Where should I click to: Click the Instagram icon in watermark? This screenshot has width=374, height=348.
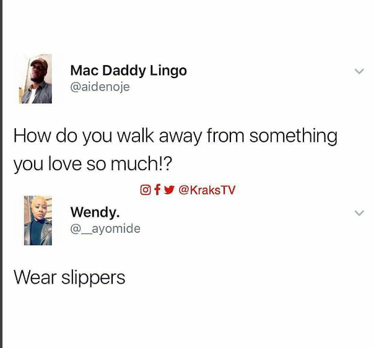(x=146, y=190)
